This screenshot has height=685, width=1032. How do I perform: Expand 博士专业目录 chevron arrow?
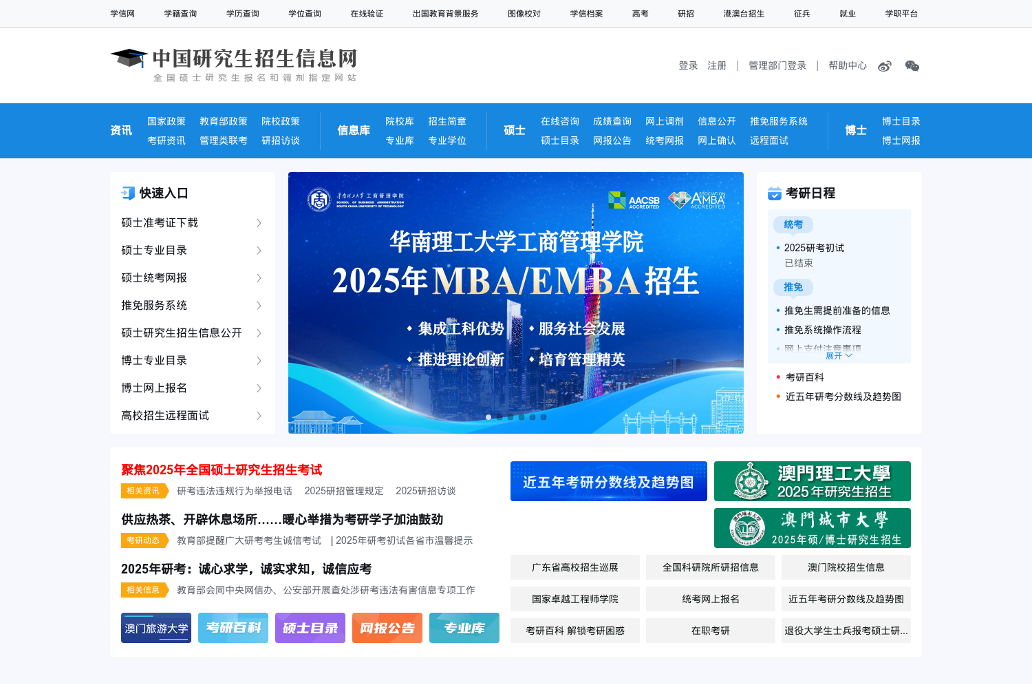(x=259, y=361)
